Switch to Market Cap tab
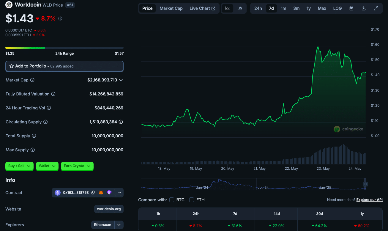This screenshot has width=388, height=231. (171, 8)
